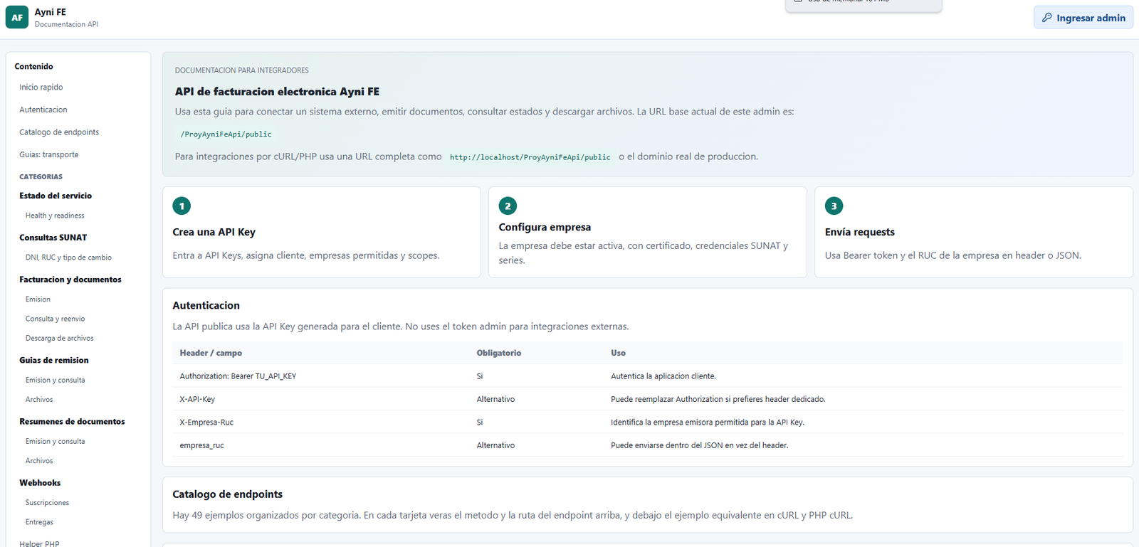Click Alternativo in the X-API-Key row
Viewport: 1139px width, 547px height.
pos(495,399)
